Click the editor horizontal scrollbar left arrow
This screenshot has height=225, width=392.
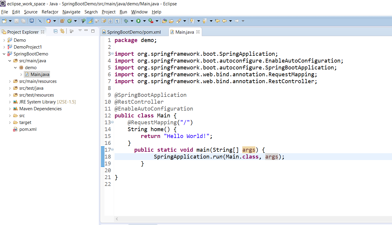click(117, 219)
